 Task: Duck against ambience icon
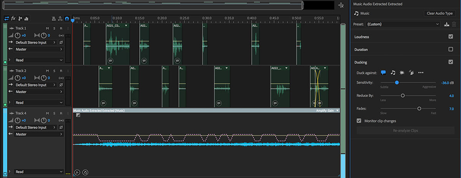coord(411,72)
